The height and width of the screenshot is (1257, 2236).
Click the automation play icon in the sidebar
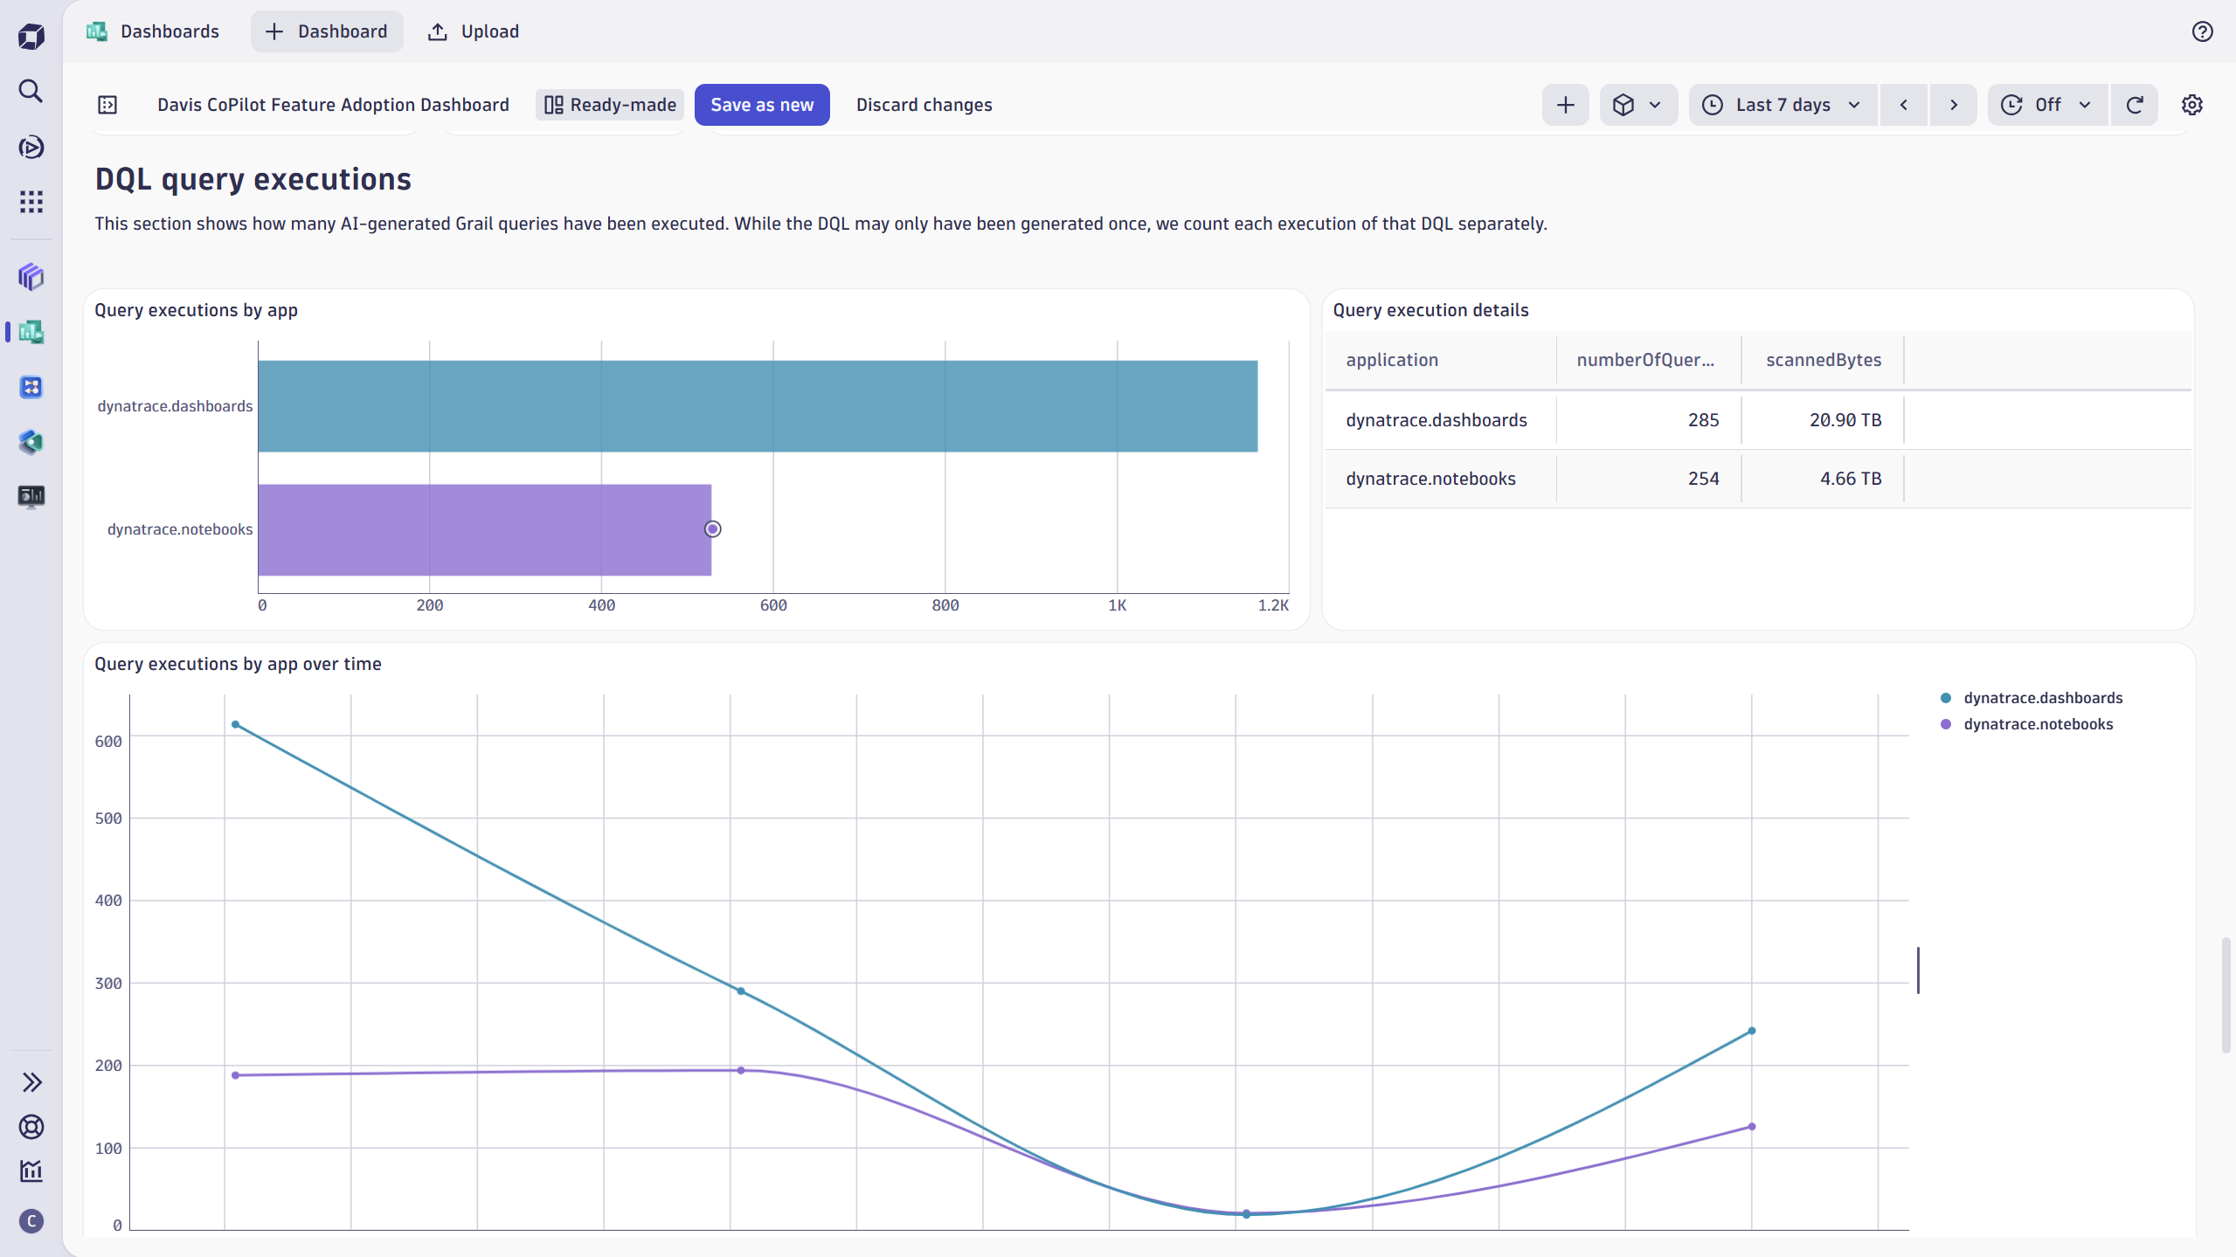(31, 148)
